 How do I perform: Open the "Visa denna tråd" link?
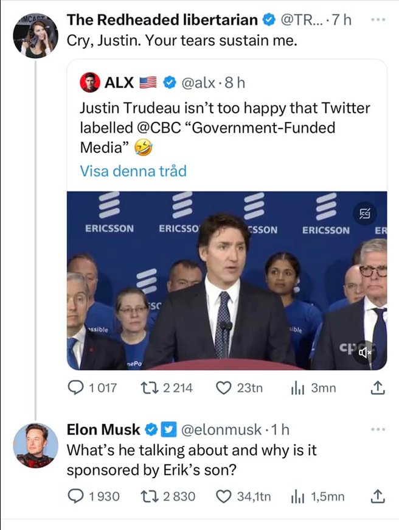click(133, 171)
